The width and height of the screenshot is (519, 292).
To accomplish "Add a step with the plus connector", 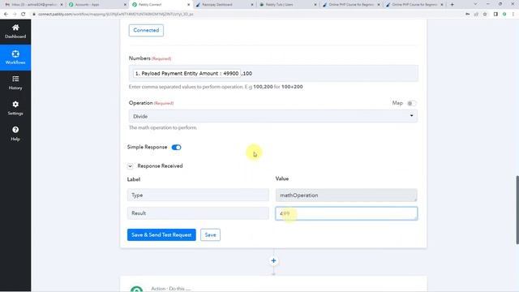I will click(x=273, y=260).
